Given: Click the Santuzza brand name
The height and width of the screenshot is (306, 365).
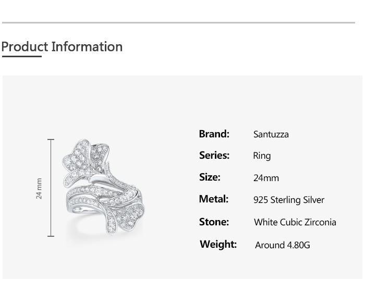Looking at the screenshot, I should (271, 134).
